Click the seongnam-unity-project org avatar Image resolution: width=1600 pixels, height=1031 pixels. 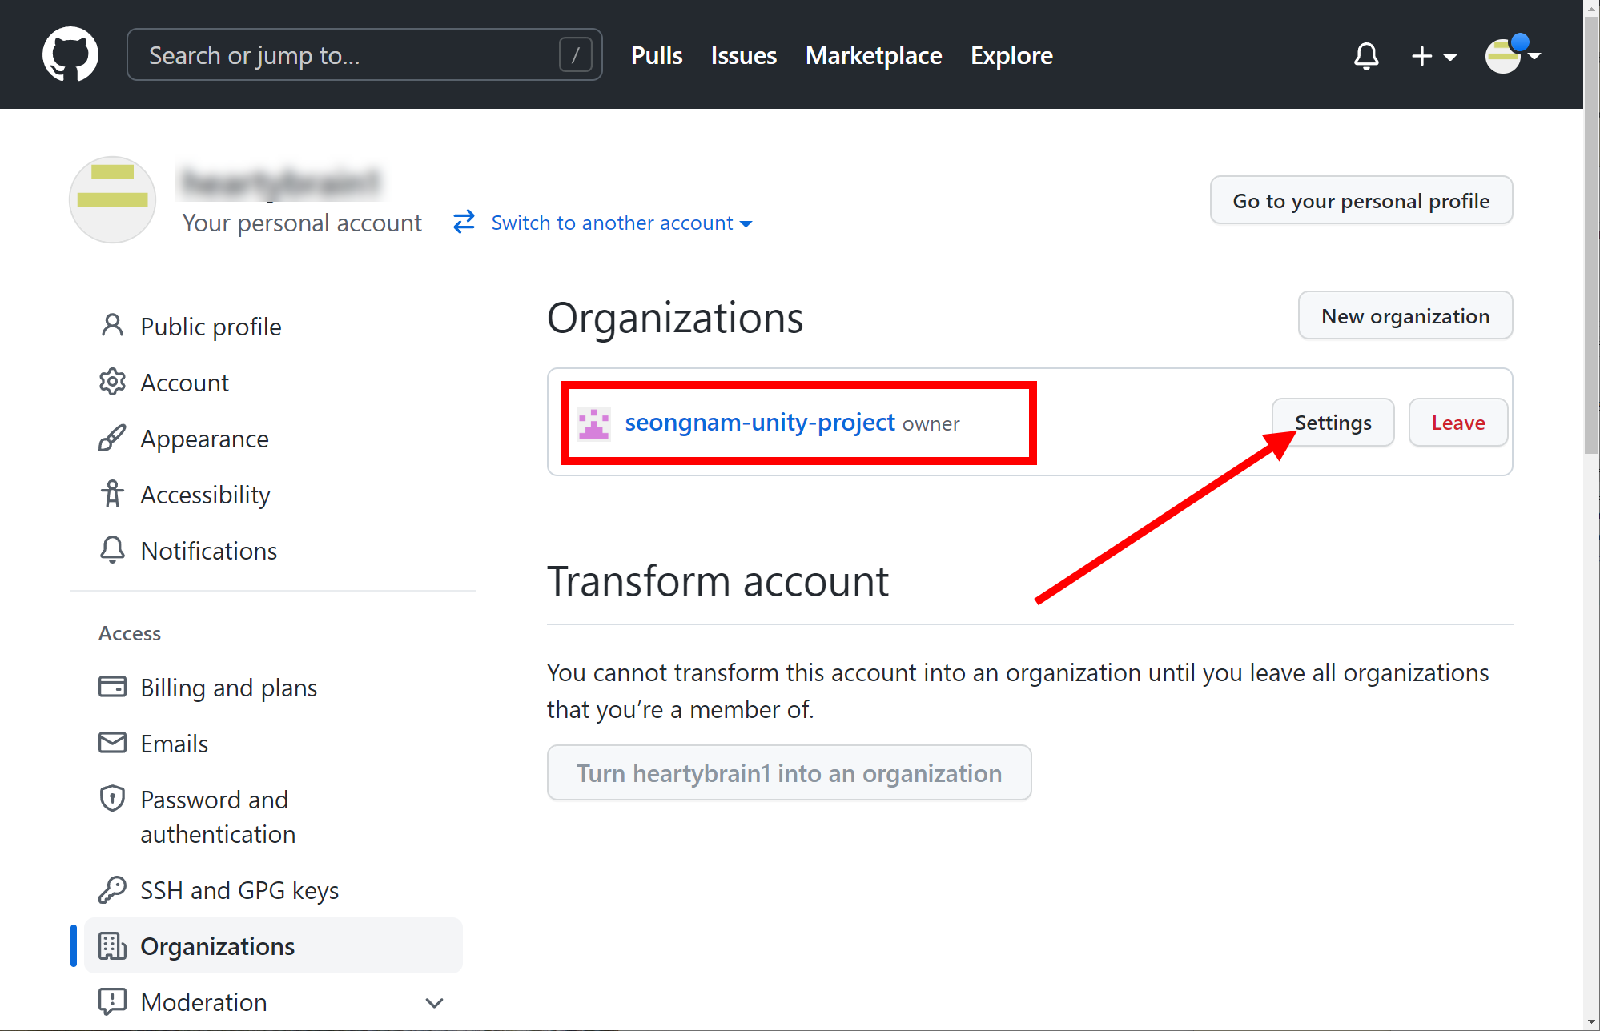pos(593,423)
